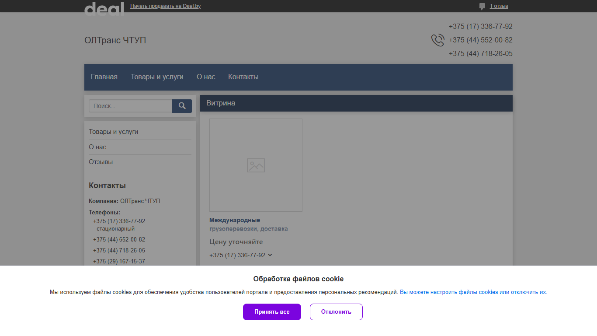Open the 1 отзыв link
The image size is (597, 336).
click(499, 6)
